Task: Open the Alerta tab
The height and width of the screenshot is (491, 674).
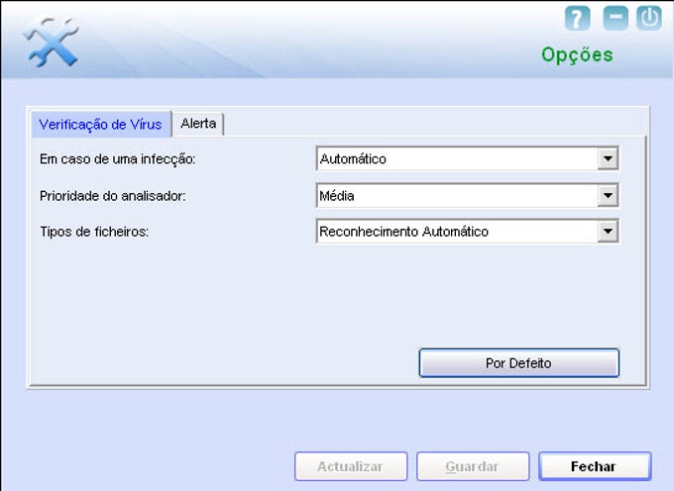Action: pos(198,124)
